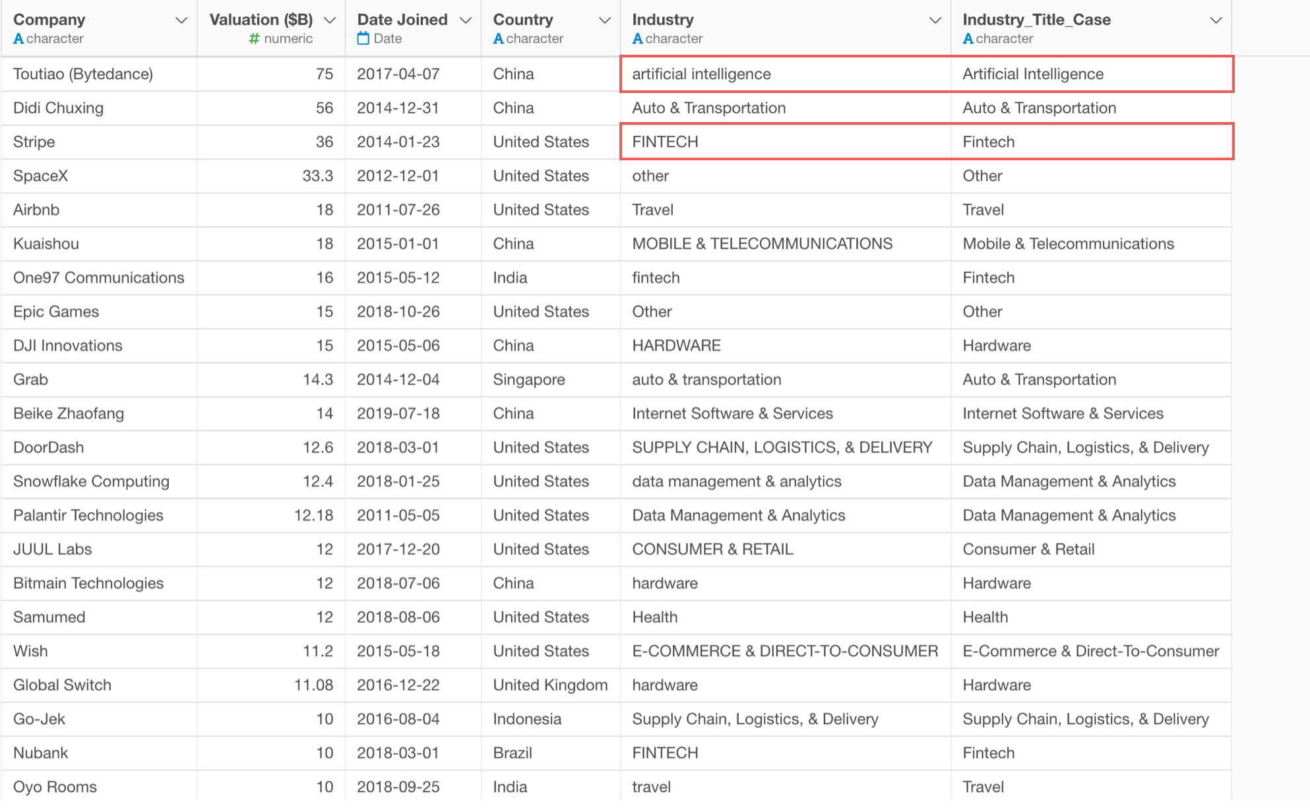Viewport: 1310px width, 810px height.
Task: Click the Samumed company cell
Action: 99,617
